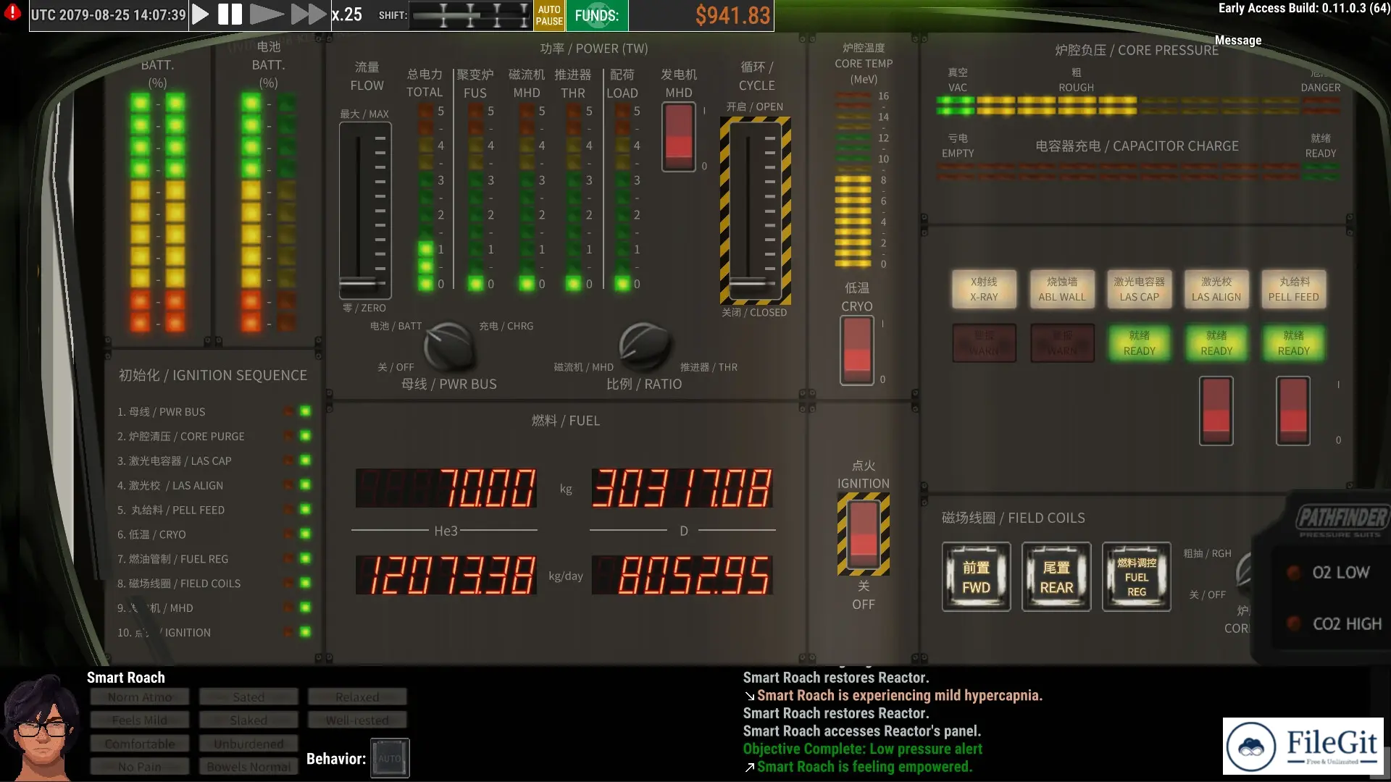Image resolution: width=1391 pixels, height=782 pixels.
Task: Click the funds amount $941.83
Action: [x=732, y=15]
